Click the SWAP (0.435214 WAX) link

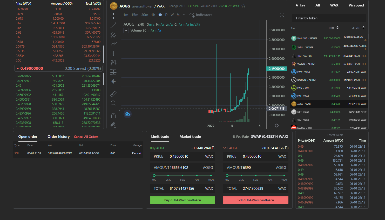(x=269, y=136)
